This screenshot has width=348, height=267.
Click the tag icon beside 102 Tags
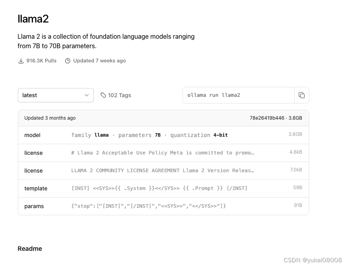103,95
